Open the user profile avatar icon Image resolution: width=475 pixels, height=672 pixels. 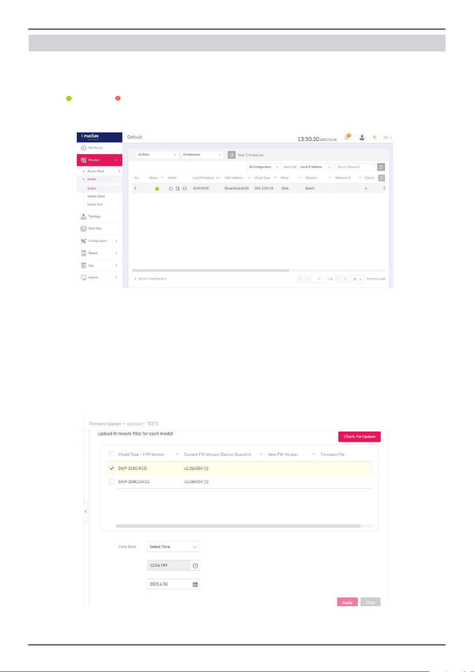click(x=362, y=137)
